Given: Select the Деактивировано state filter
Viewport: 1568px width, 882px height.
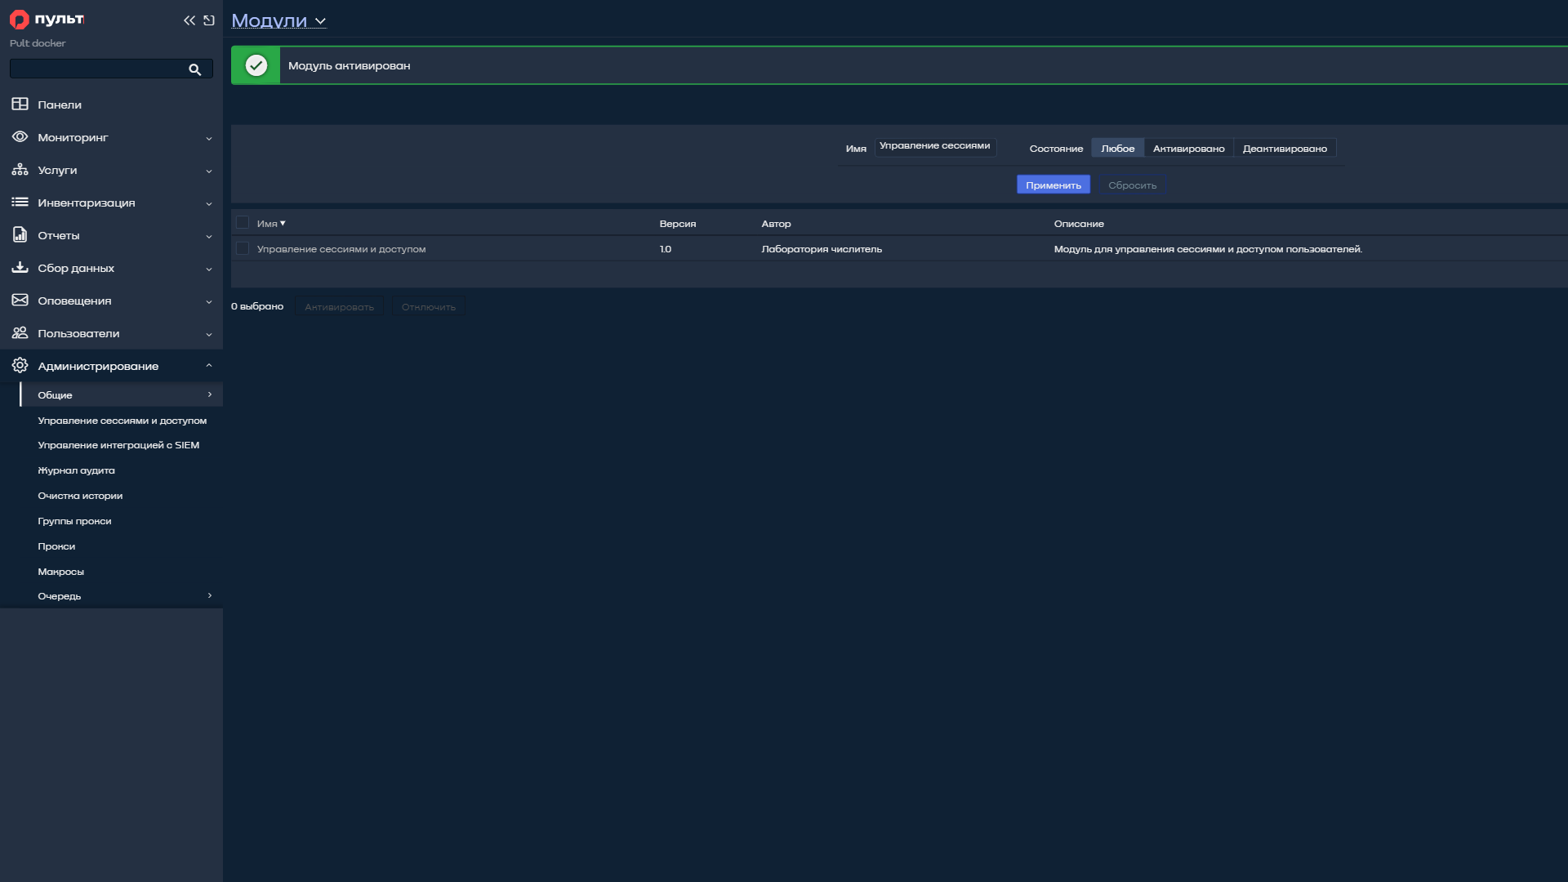Looking at the screenshot, I should [1285, 148].
